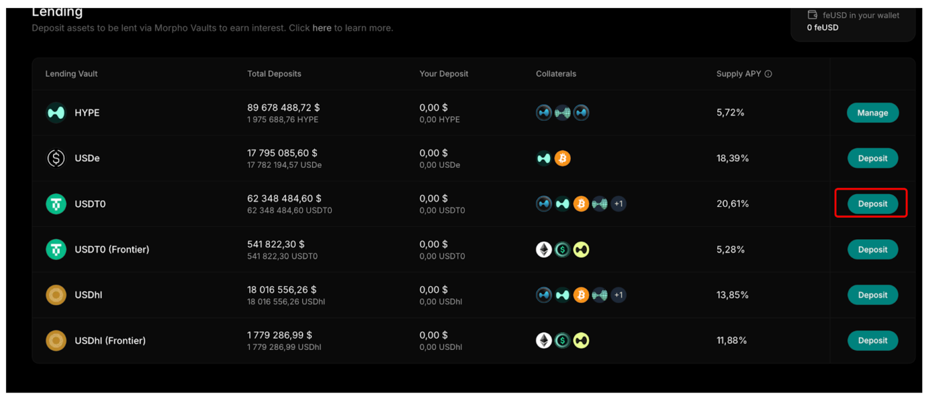Open the 'here' learn more link
The image size is (932, 398).
tap(322, 28)
